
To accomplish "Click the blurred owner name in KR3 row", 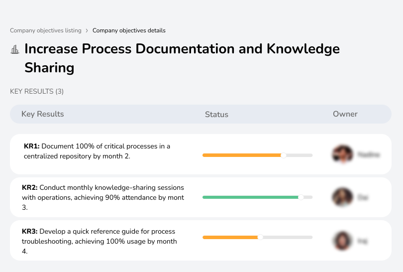I will point(363,241).
